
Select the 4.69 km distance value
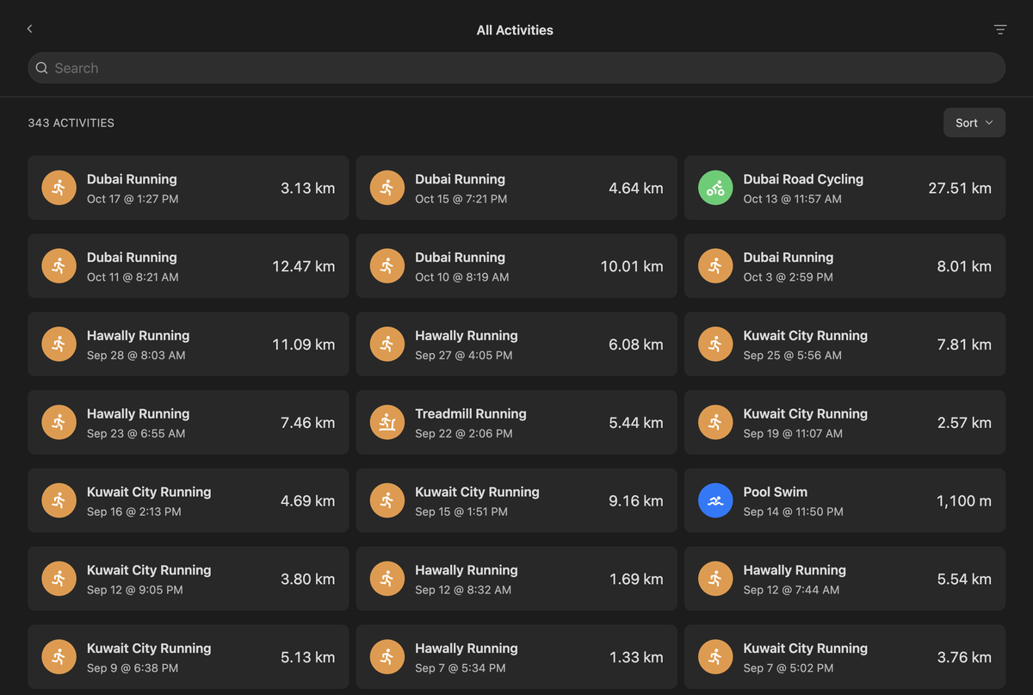308,500
